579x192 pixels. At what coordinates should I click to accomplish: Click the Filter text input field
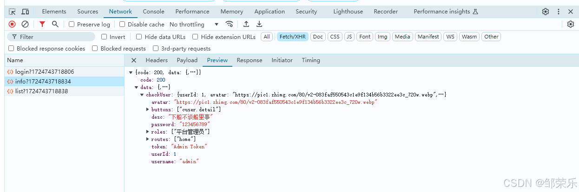coord(53,37)
